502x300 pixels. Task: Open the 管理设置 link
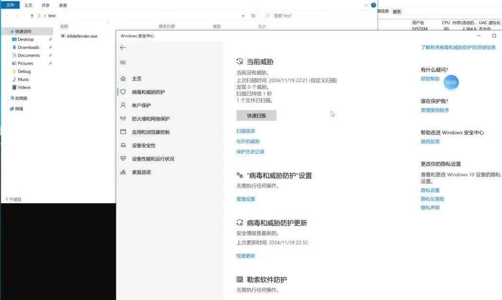[245, 199]
